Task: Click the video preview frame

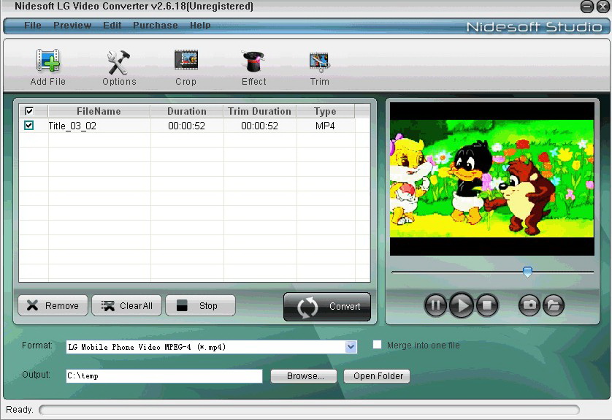Action: [x=491, y=179]
